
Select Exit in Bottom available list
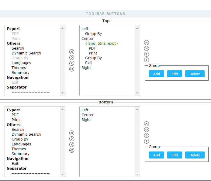pos(15,163)
